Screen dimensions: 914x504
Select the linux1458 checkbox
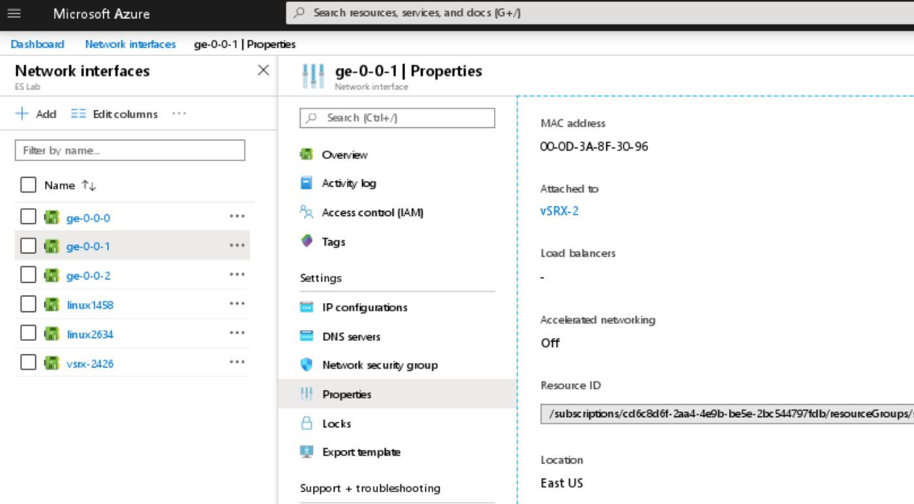point(28,305)
